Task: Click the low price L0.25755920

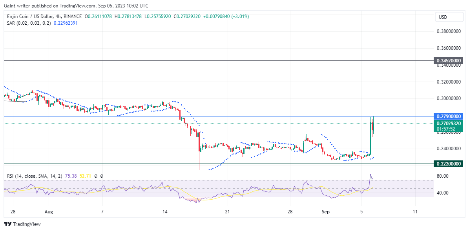Action: coord(158,17)
